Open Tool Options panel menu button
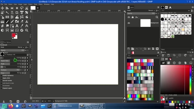This screenshot has height=109, width=194. pos(28,42)
